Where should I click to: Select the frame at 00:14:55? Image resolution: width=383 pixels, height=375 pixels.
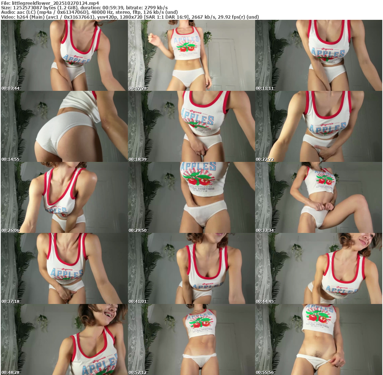(x=64, y=126)
